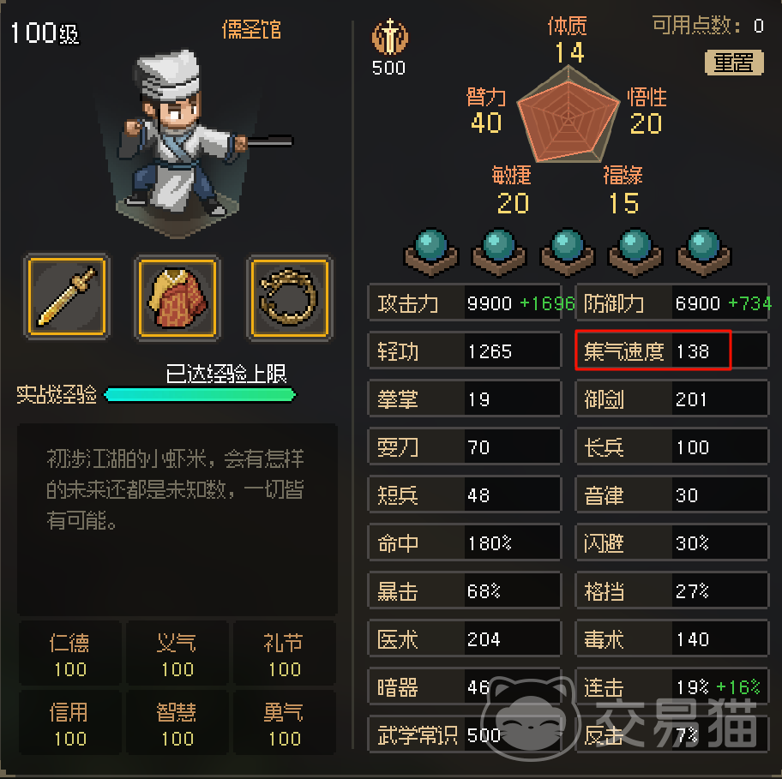Viewport: 782px width, 779px height.
Task: Click the fourth teal orb socket
Action: pos(635,253)
